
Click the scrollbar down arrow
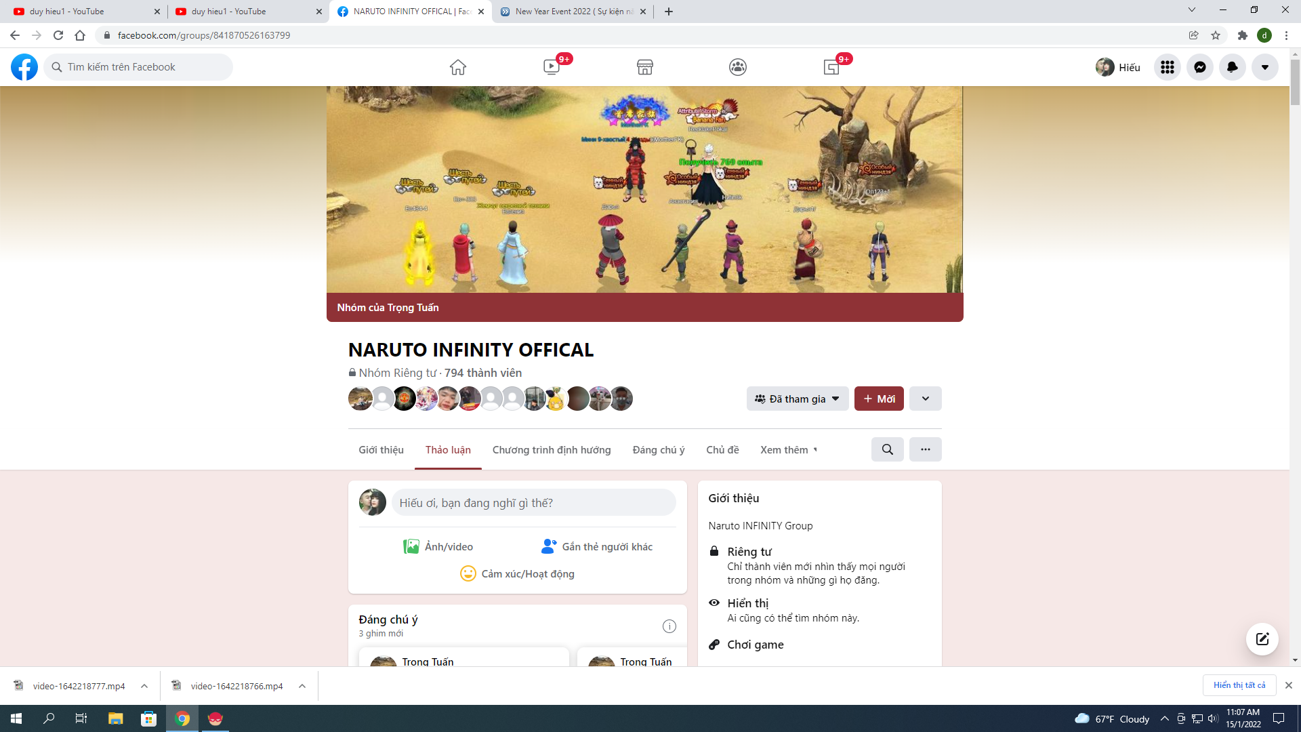(1295, 660)
